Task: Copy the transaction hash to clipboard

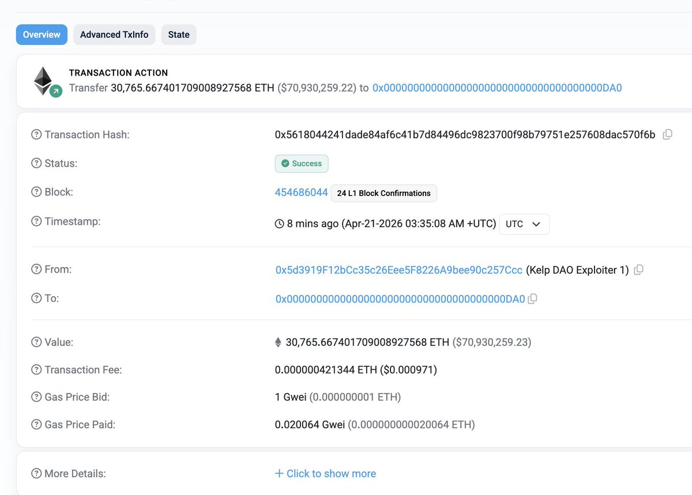Action: point(667,135)
